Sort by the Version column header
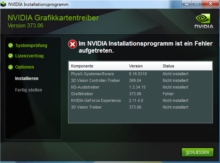 coord(143,66)
